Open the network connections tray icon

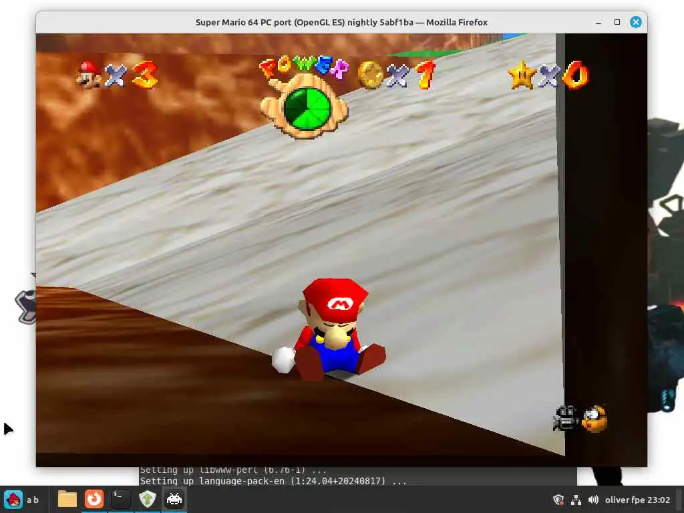point(576,500)
